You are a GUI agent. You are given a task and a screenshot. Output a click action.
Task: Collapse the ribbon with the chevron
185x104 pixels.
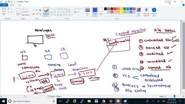[x=180, y=5]
